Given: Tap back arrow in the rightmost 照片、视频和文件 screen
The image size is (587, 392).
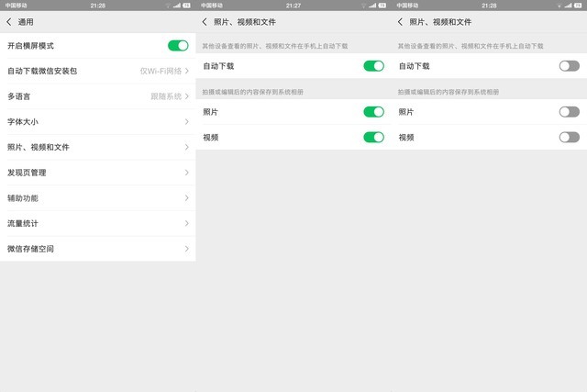Looking at the screenshot, I should coord(401,21).
